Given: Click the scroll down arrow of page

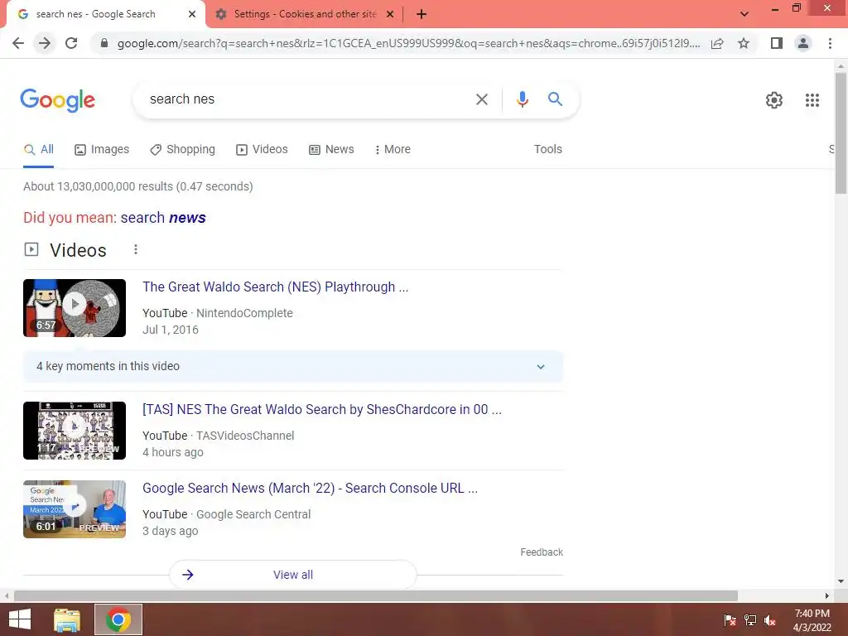Looking at the screenshot, I should [841, 581].
